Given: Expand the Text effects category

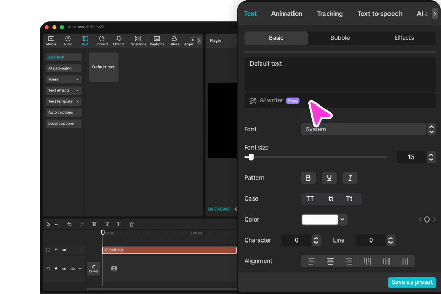Looking at the screenshot, I should 64,90.
